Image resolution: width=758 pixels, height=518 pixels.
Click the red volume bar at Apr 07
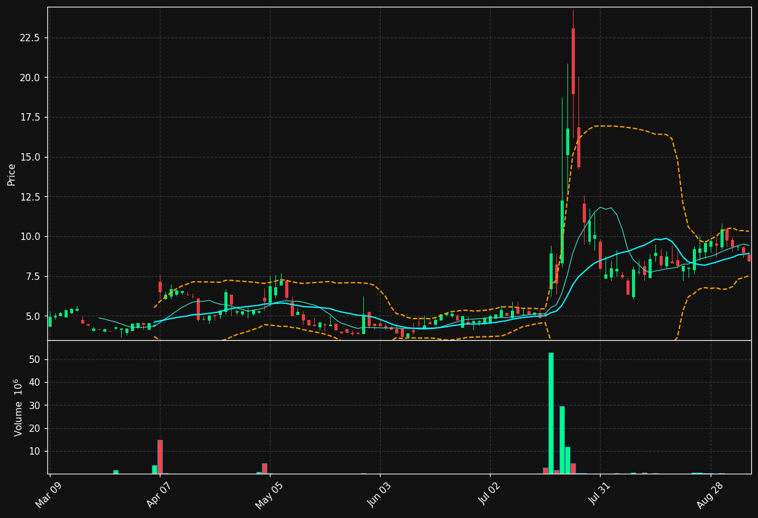click(160, 456)
